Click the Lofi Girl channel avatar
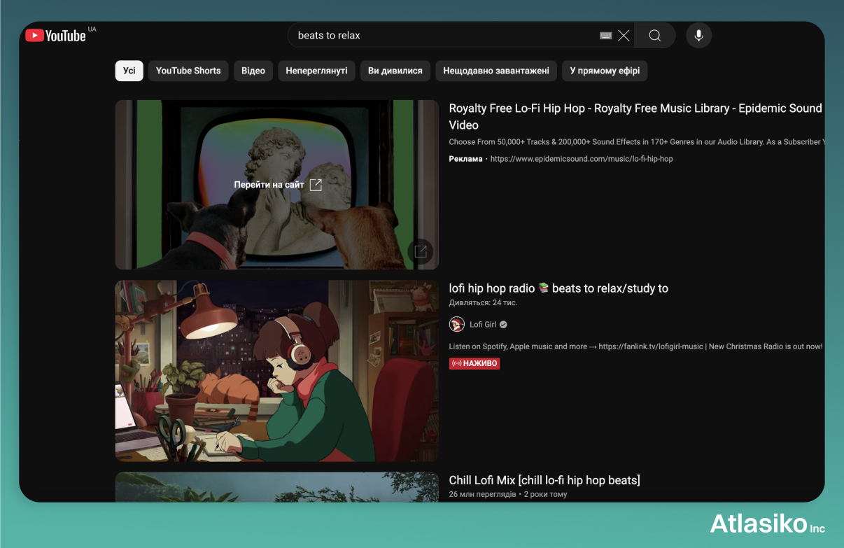Image resolution: width=844 pixels, height=548 pixels. (457, 324)
